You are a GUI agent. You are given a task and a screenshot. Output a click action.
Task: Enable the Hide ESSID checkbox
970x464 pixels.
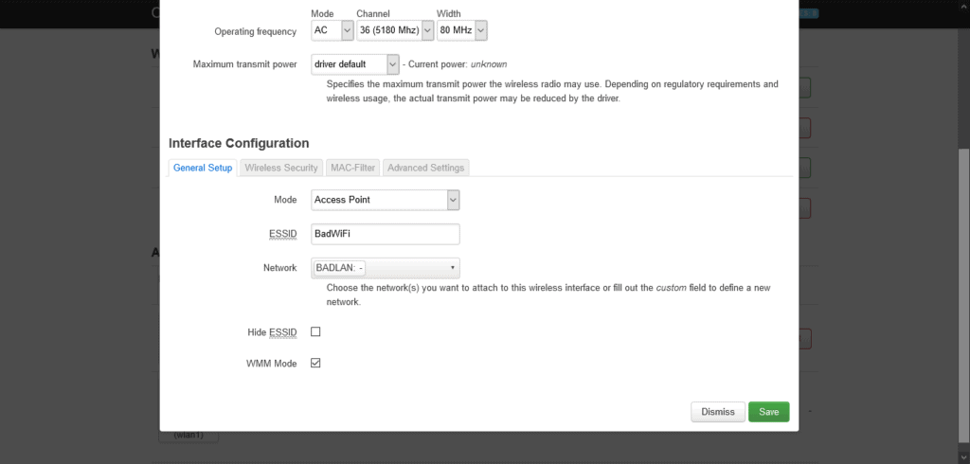point(315,331)
